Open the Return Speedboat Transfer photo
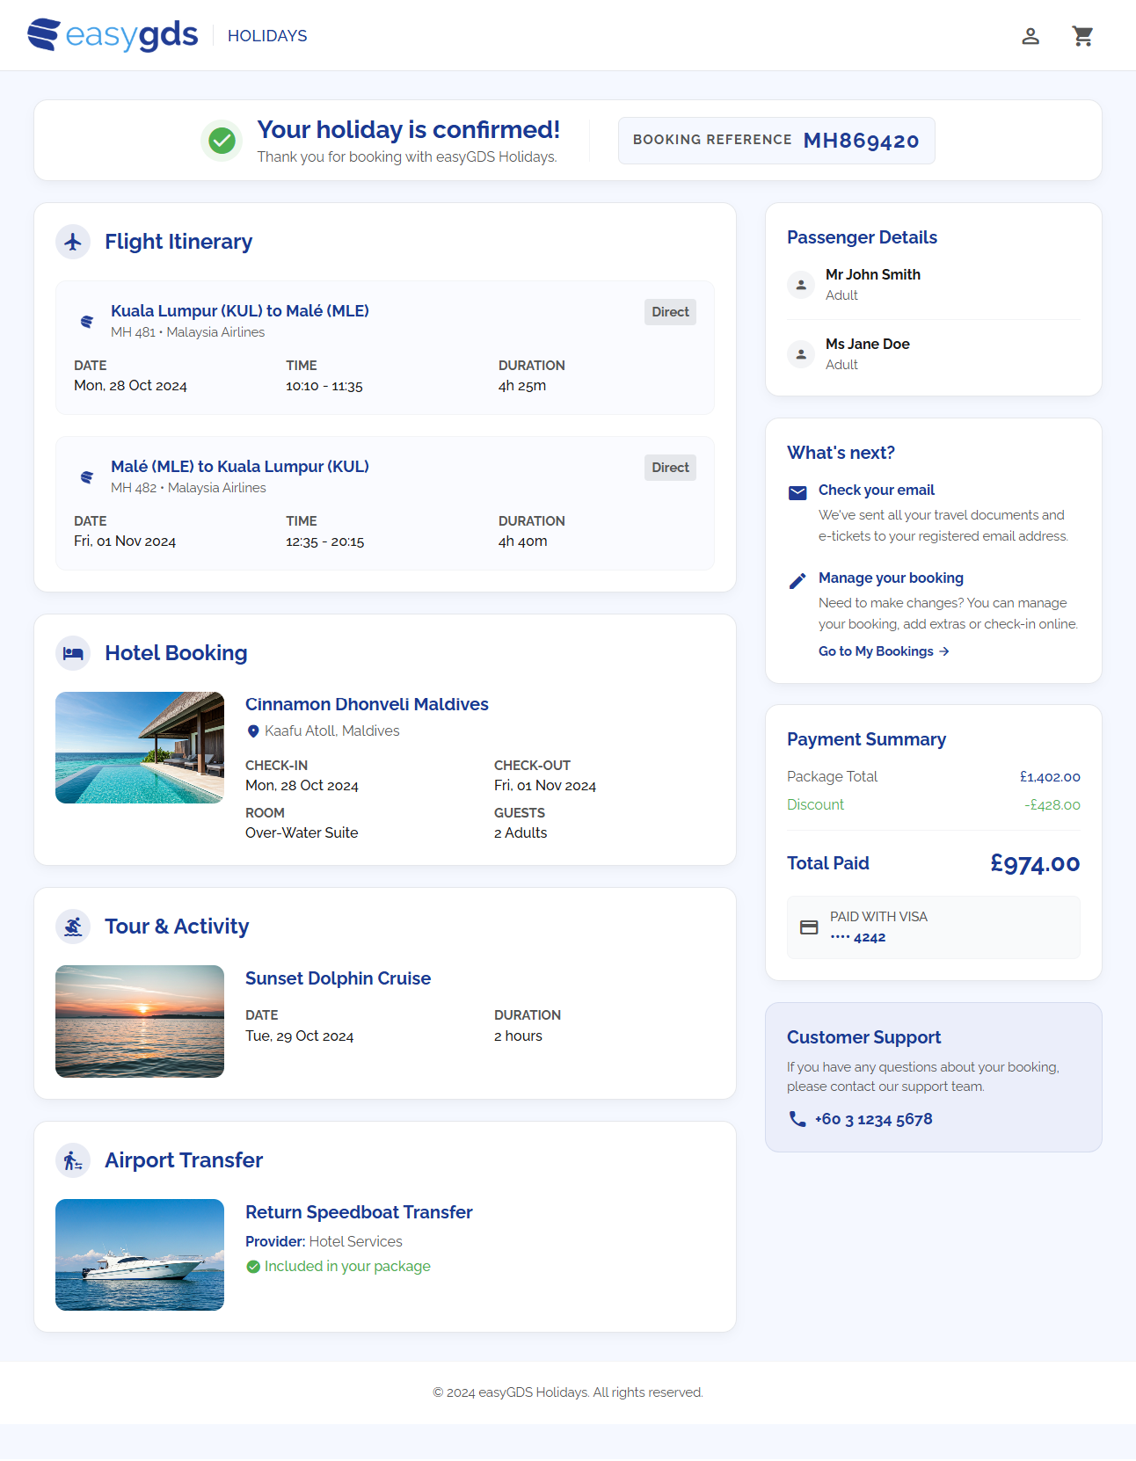This screenshot has width=1136, height=1461. [x=140, y=1254]
